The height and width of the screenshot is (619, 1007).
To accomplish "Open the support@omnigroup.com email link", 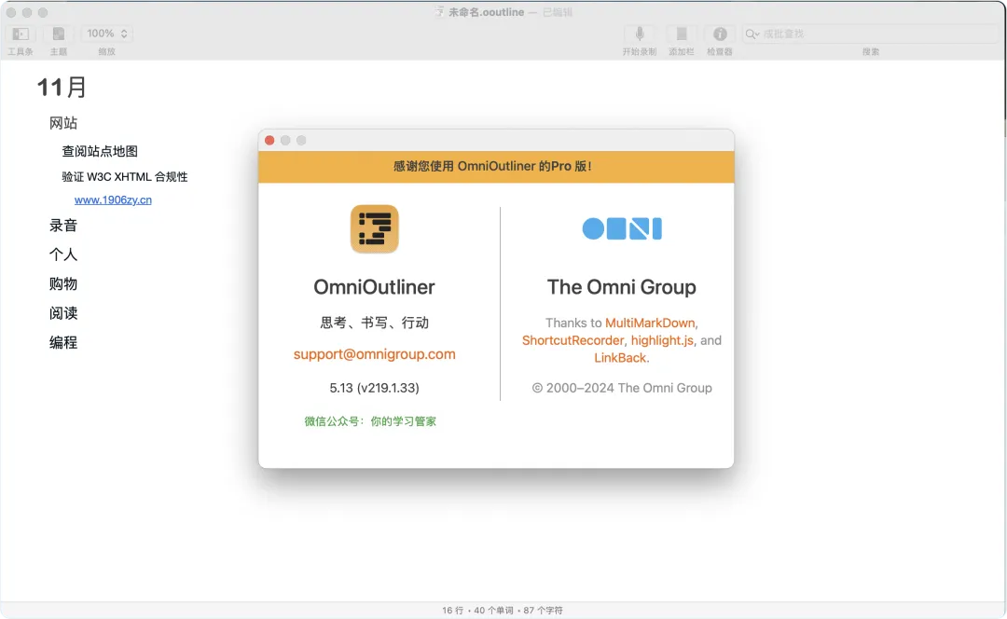I will point(375,354).
